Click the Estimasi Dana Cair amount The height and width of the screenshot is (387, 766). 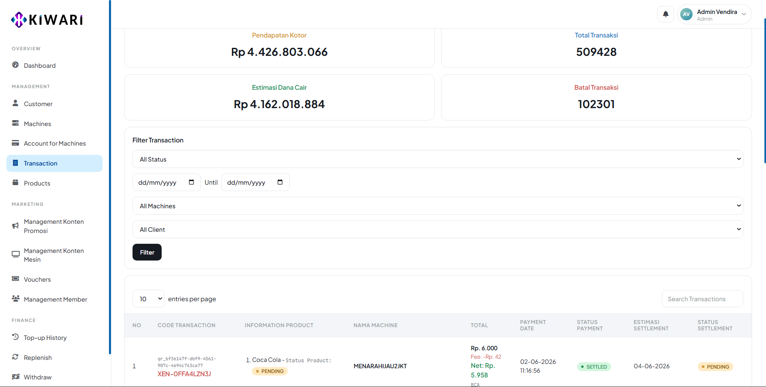click(x=279, y=104)
